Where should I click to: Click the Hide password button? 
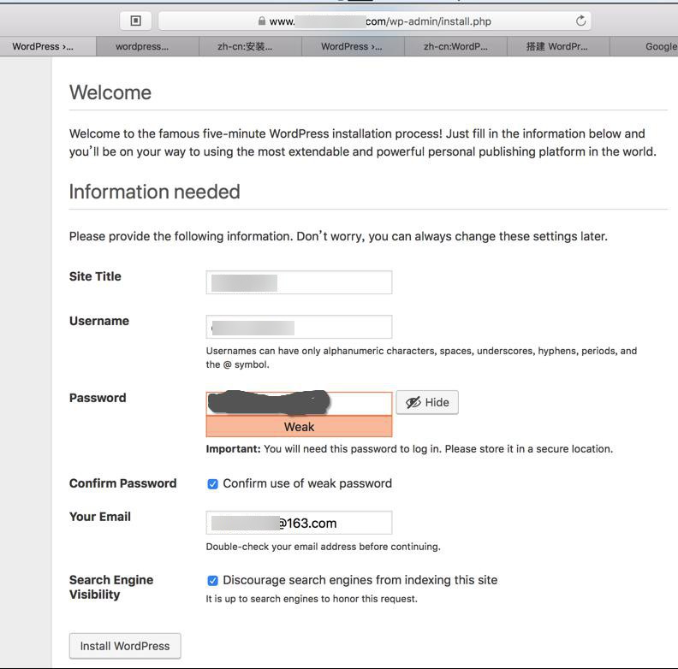pyautogui.click(x=427, y=402)
